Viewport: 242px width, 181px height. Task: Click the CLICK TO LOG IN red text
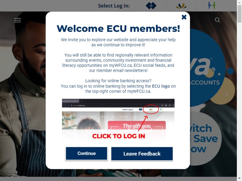pos(119,136)
